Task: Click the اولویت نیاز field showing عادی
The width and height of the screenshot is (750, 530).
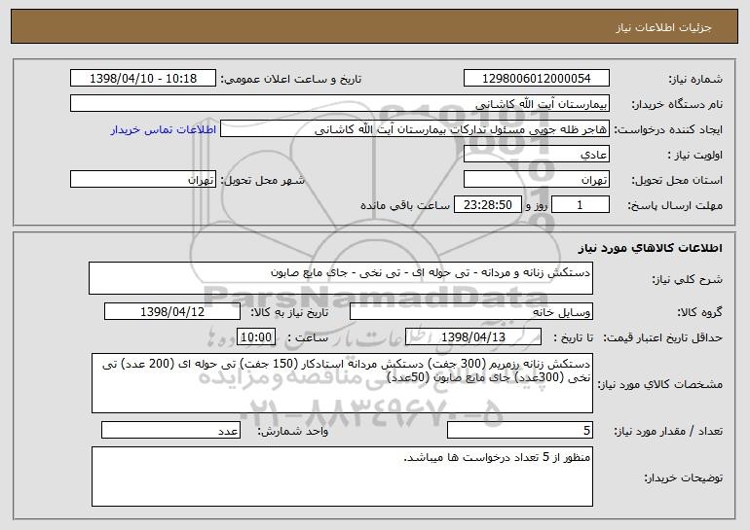Action: [x=536, y=155]
